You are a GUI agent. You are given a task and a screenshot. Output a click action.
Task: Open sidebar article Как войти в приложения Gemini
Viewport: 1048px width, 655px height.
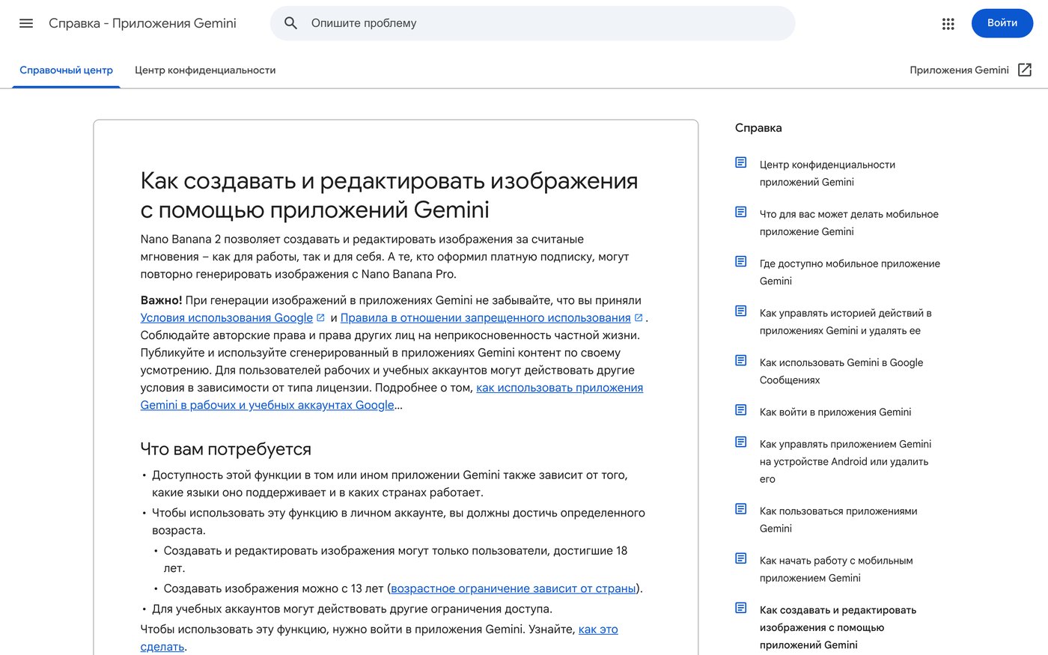pyautogui.click(x=835, y=412)
